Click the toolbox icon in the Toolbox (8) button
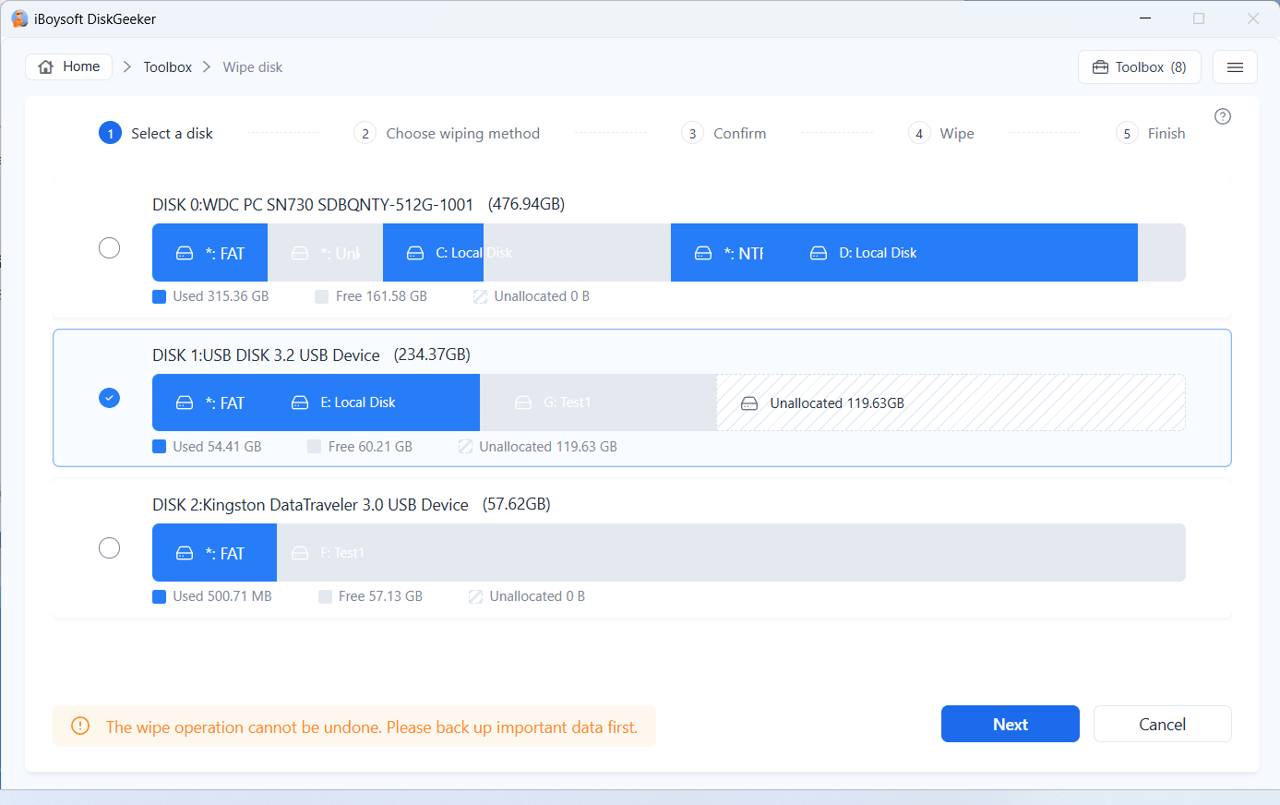This screenshot has width=1280, height=805. pyautogui.click(x=1100, y=67)
